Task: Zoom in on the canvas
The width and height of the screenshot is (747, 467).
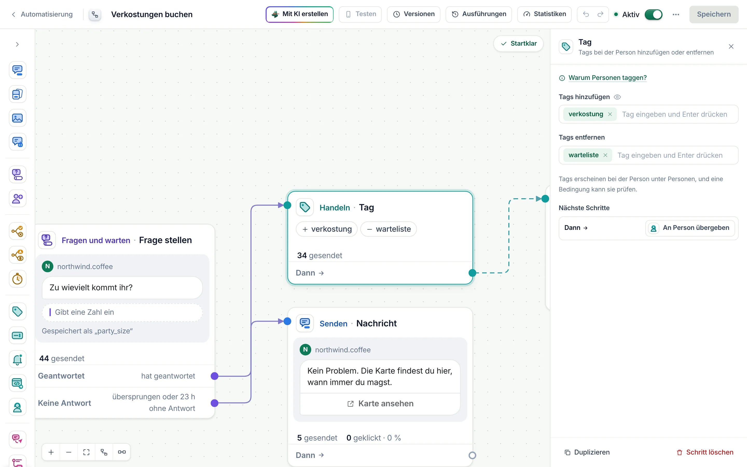Action: click(x=51, y=452)
